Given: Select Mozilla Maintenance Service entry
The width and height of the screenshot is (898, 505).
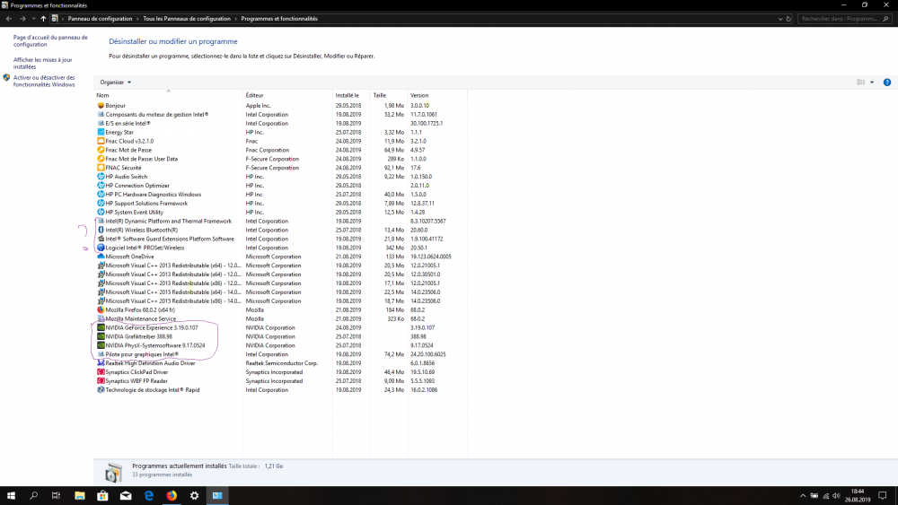Looking at the screenshot, I should 280,318.
